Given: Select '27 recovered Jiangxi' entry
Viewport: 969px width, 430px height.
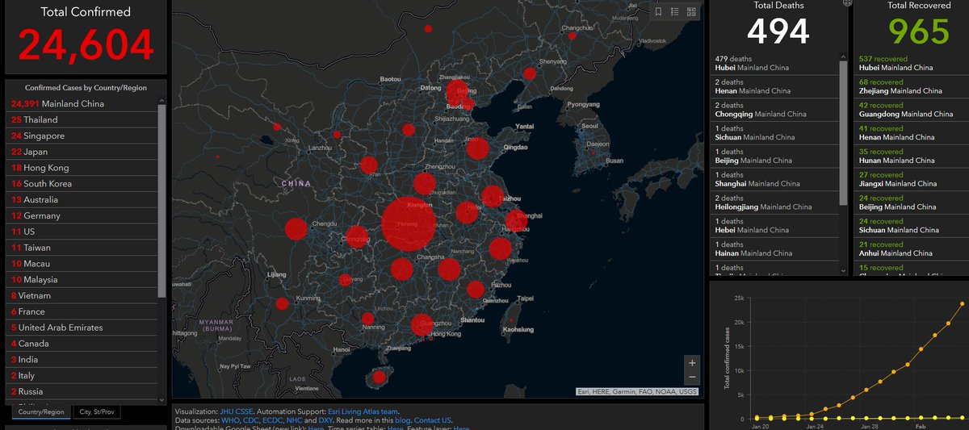Looking at the screenshot, I should pyautogui.click(x=911, y=179).
